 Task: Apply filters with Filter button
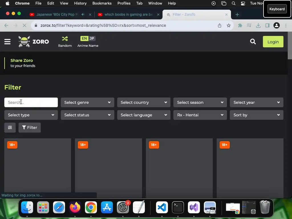[30, 127]
